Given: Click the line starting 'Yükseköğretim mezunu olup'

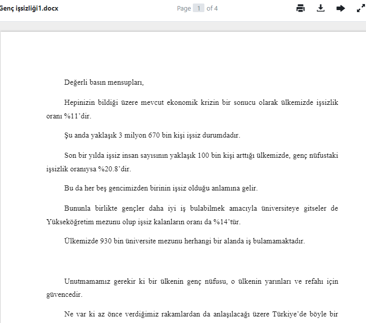Looking at the screenshot, I should (x=143, y=222).
